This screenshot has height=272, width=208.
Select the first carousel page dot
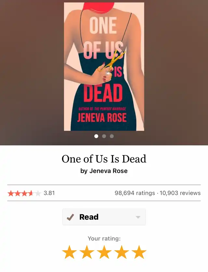[x=96, y=136]
